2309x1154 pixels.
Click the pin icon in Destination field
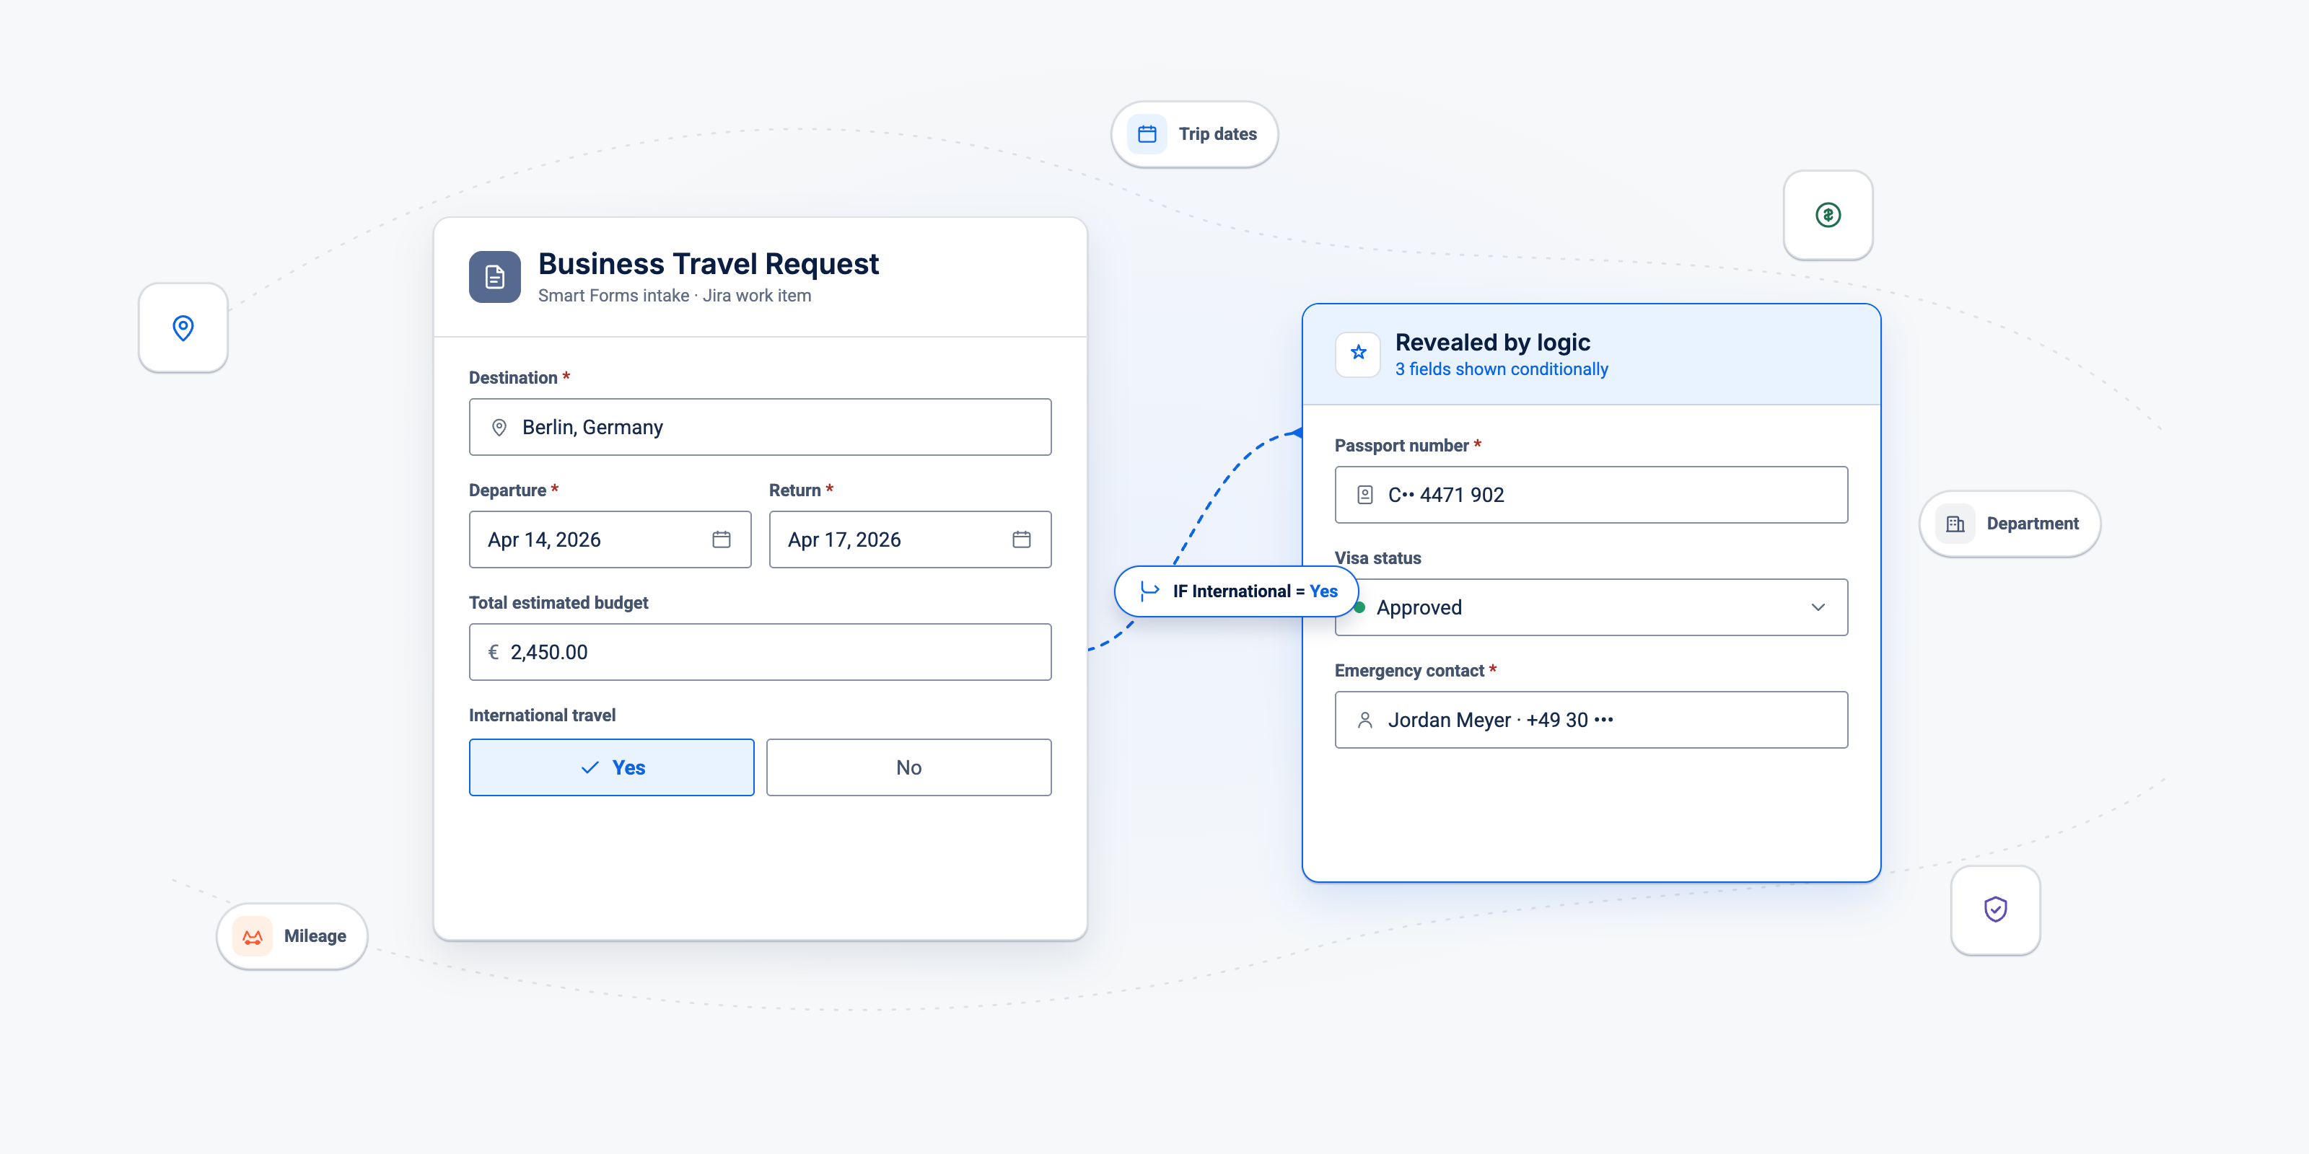[499, 428]
